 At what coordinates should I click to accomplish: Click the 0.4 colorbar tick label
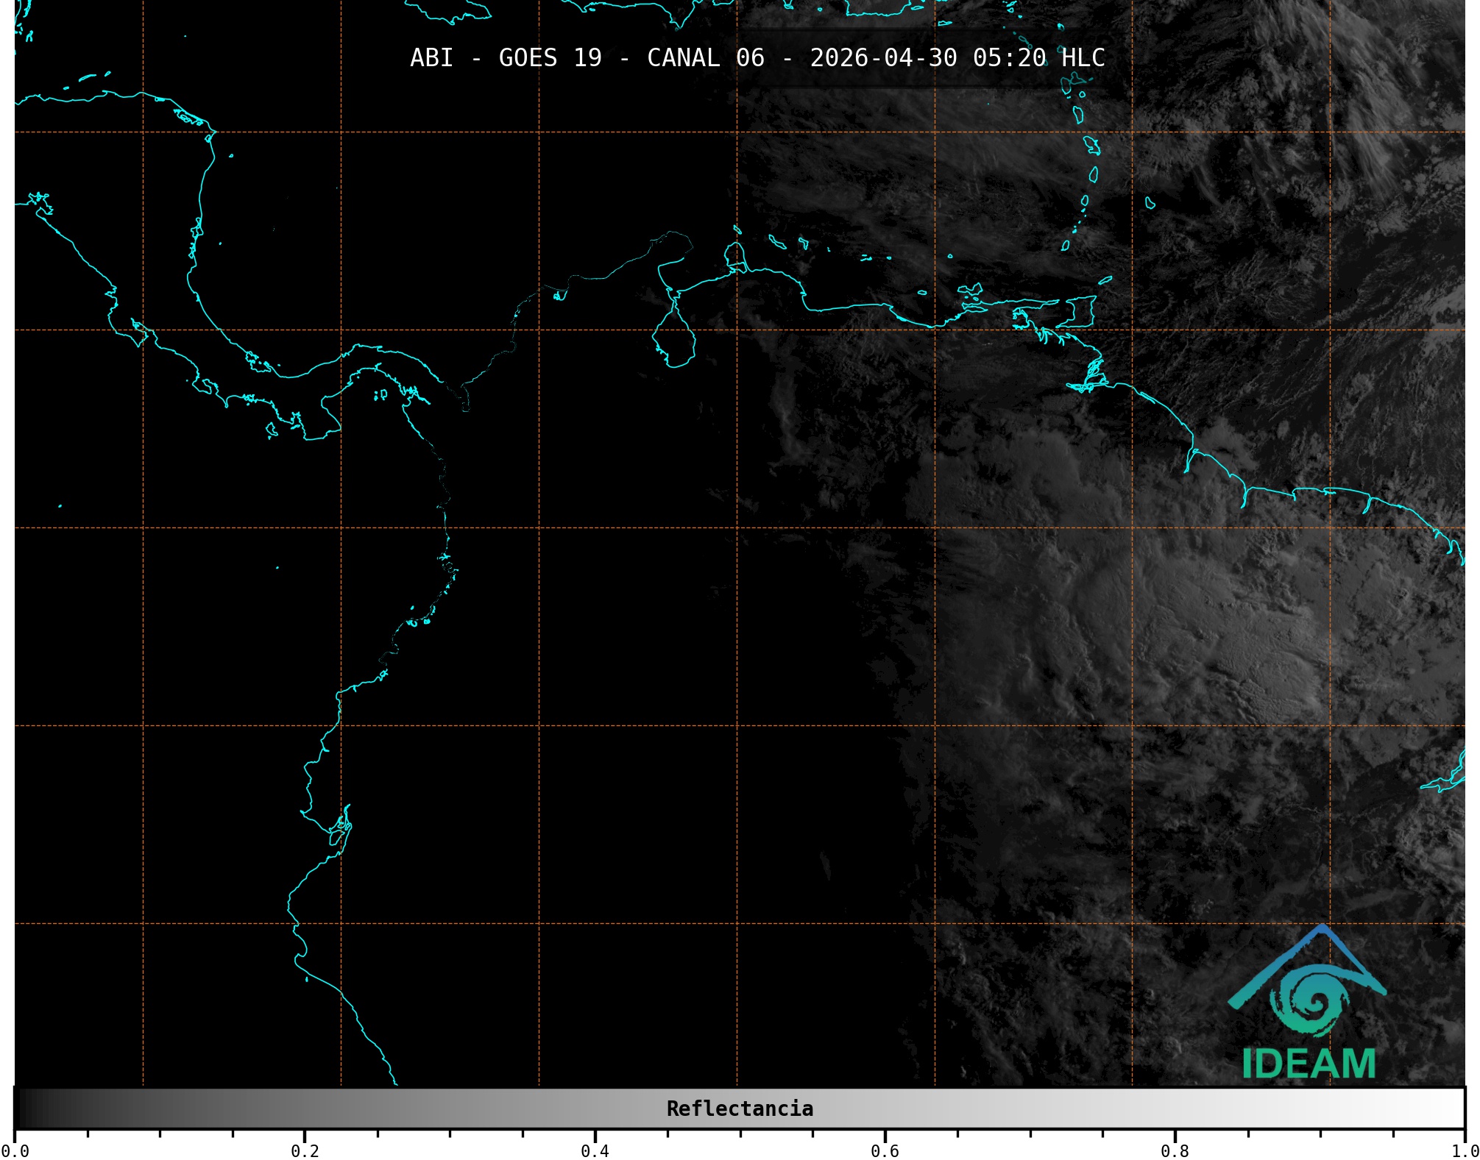pyautogui.click(x=595, y=1150)
